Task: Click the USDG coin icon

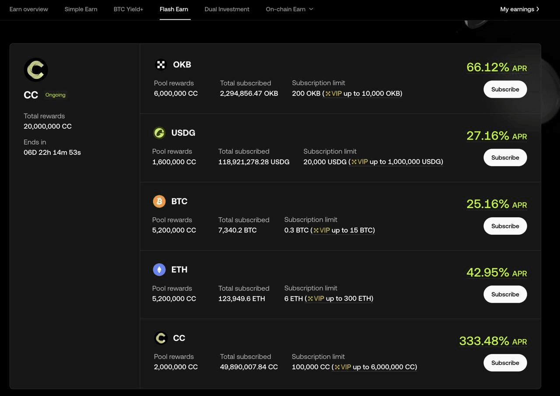Action: [x=159, y=133]
